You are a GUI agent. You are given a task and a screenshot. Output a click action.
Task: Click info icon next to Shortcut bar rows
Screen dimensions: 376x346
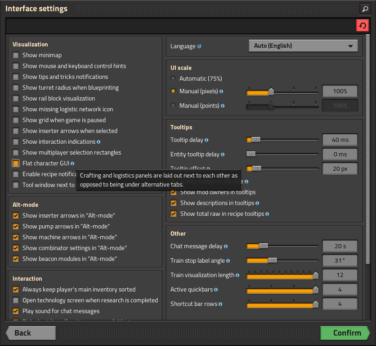click(x=220, y=304)
